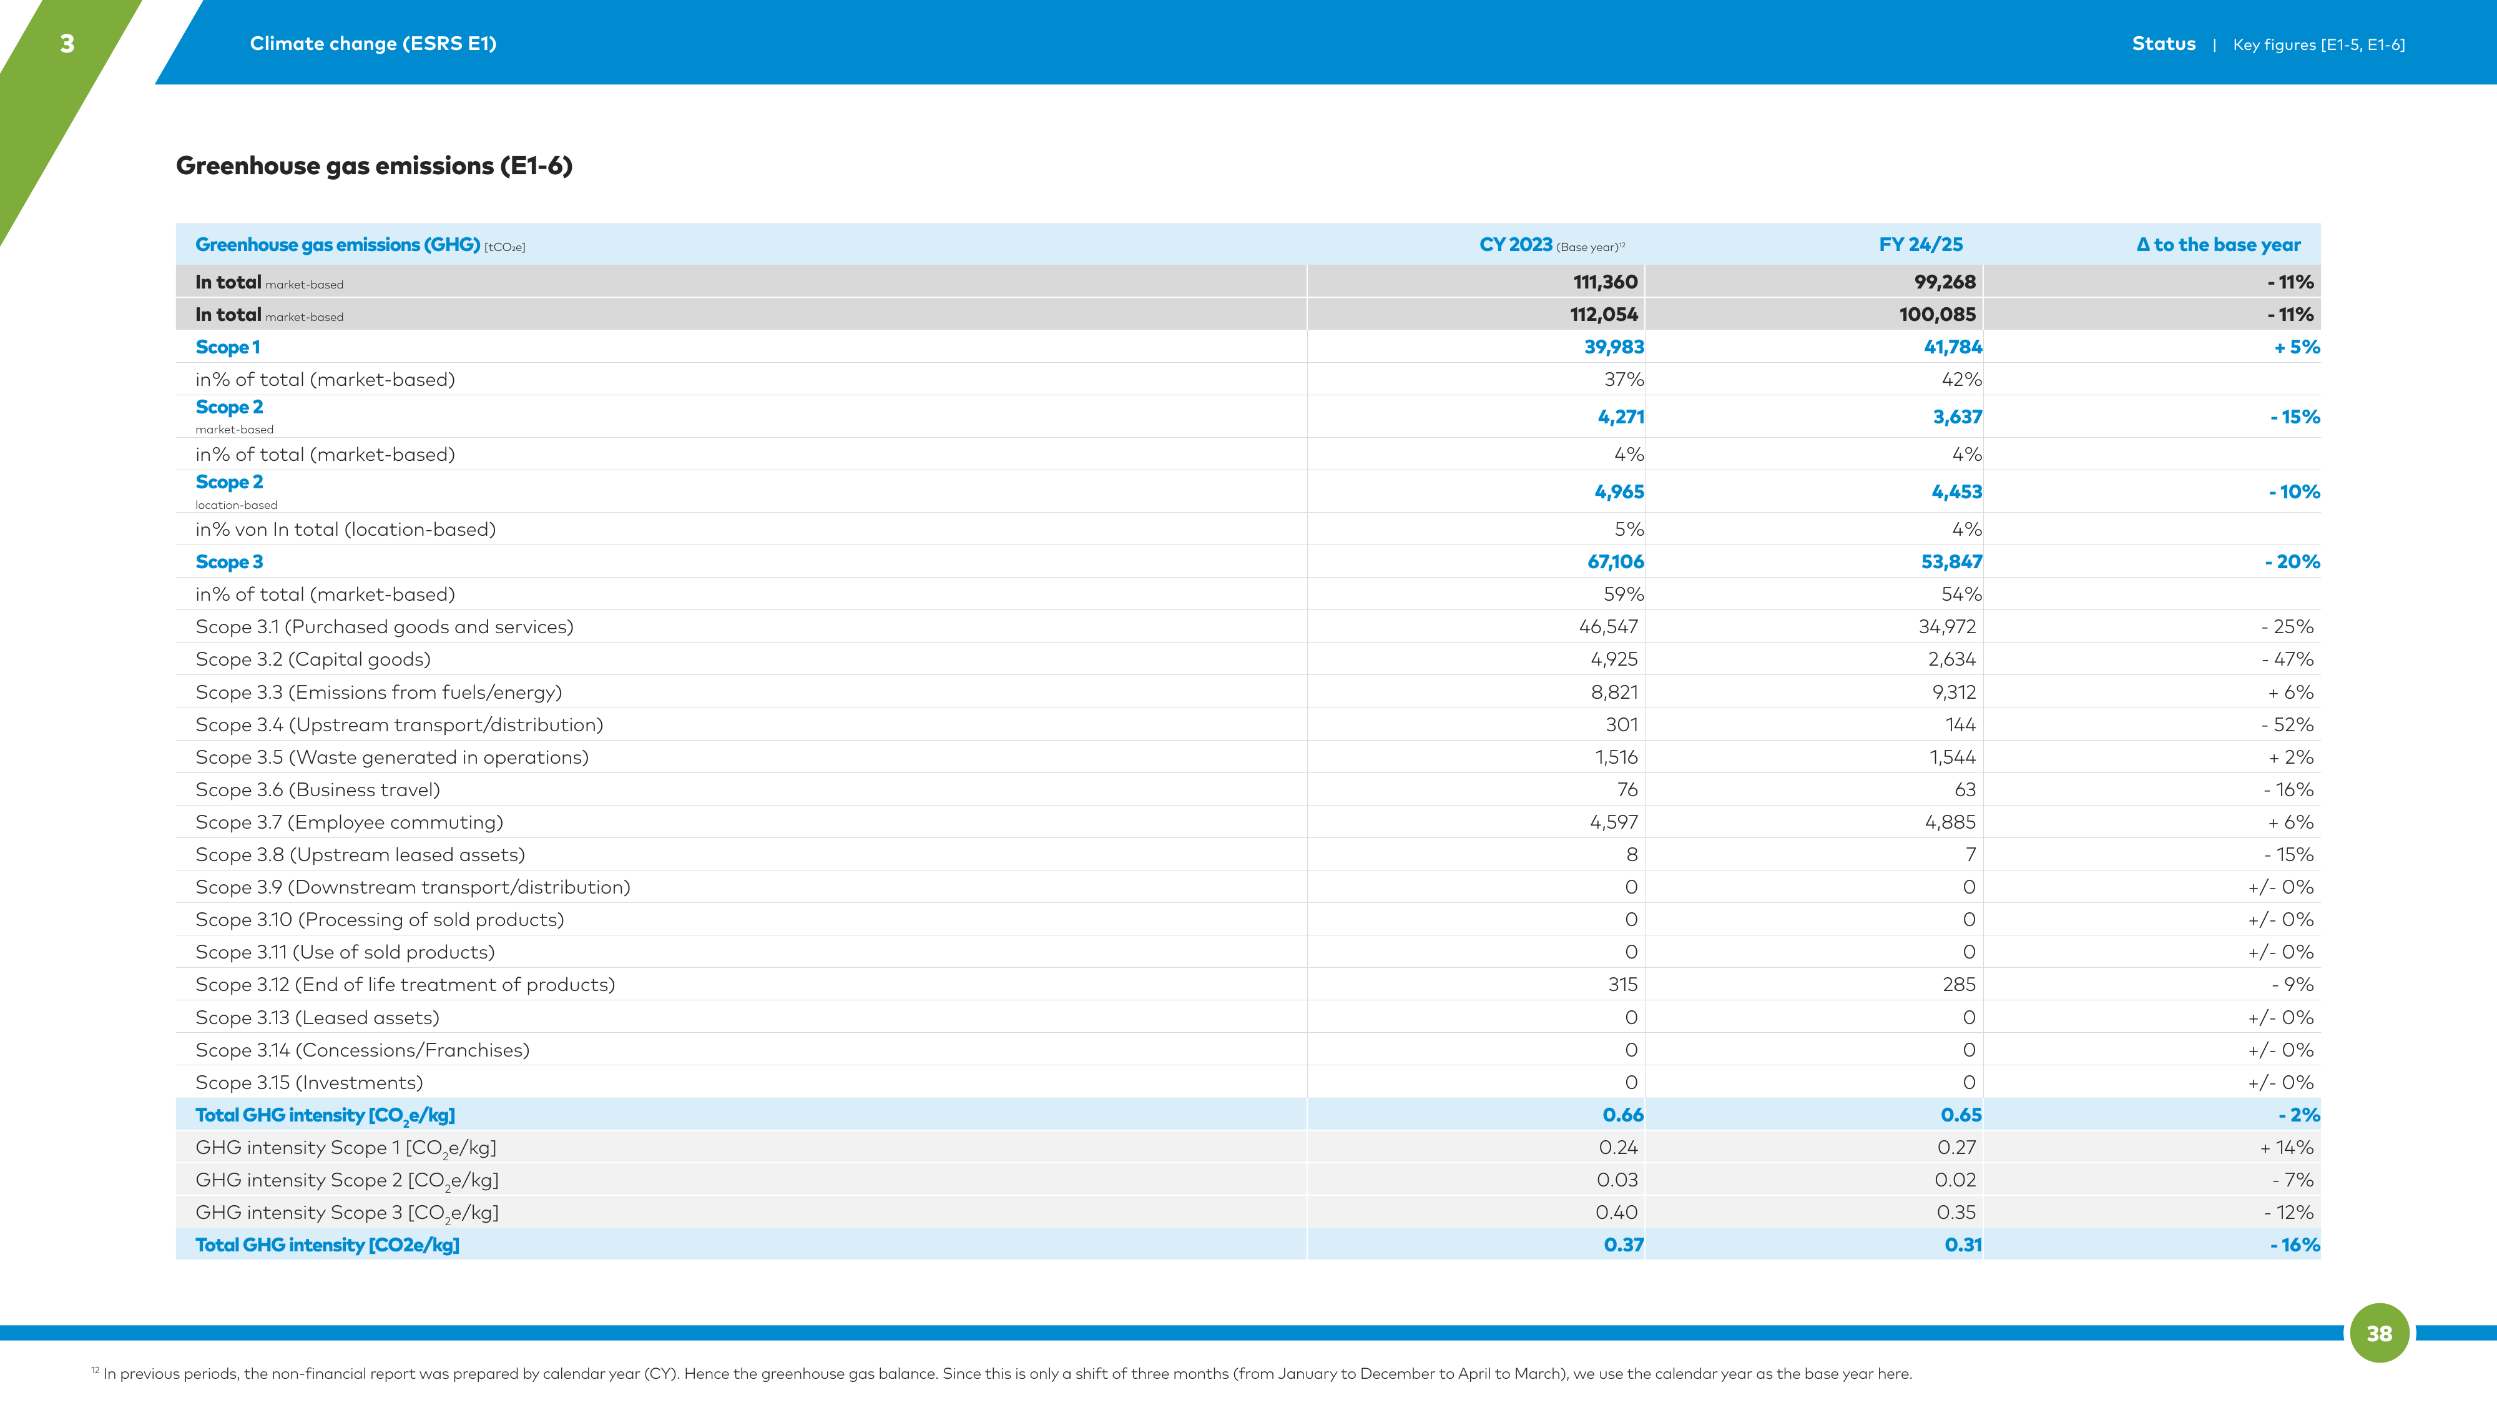Click the chapter number 3 badge

[67, 44]
